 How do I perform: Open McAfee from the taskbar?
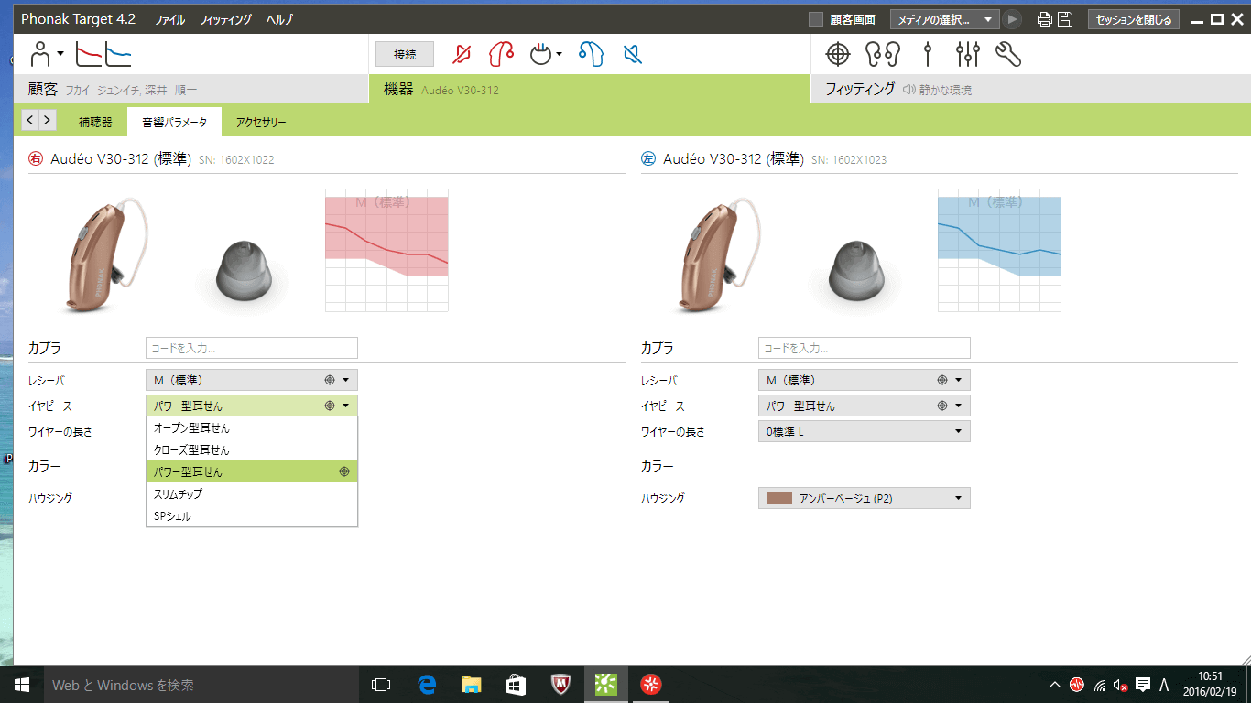pyautogui.click(x=560, y=685)
